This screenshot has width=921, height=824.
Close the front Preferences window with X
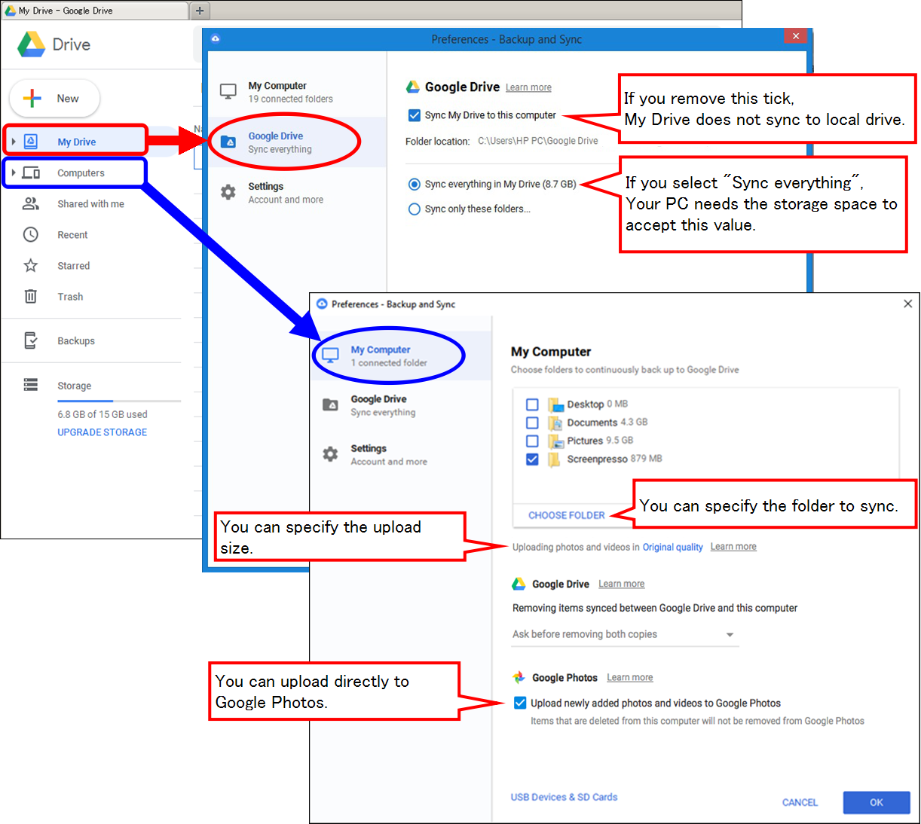(x=907, y=304)
